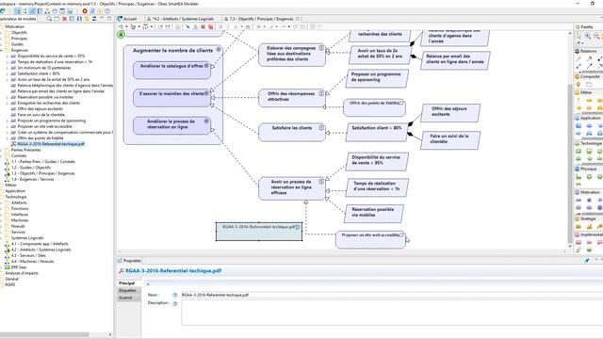Click the search icon in the model explorer toolbar
The image size is (603, 339).
[x=49, y=19]
